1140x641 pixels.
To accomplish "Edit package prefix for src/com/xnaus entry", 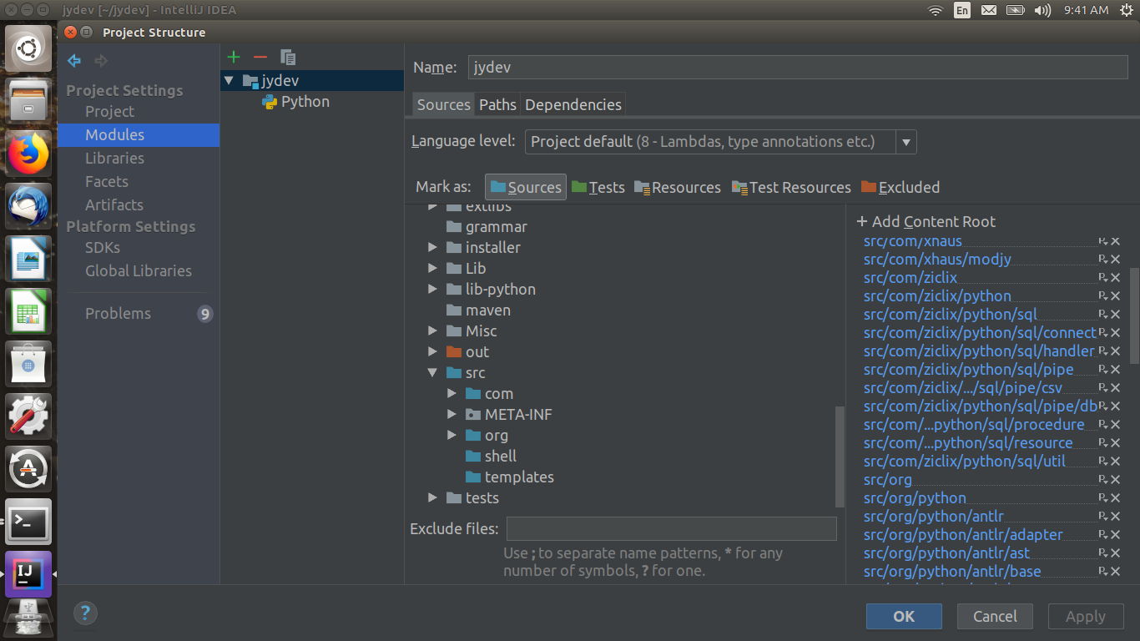I will (x=1103, y=241).
